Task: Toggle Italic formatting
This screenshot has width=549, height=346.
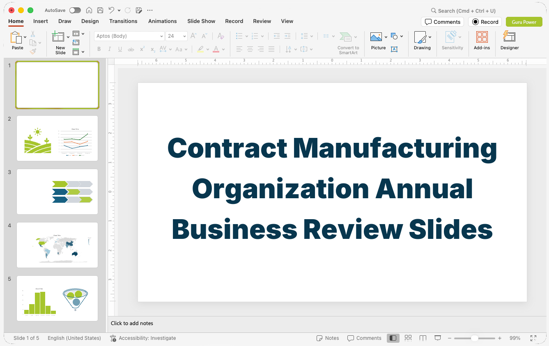Action: point(109,49)
